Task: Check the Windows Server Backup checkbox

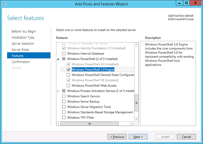Action: click(x=64, y=102)
